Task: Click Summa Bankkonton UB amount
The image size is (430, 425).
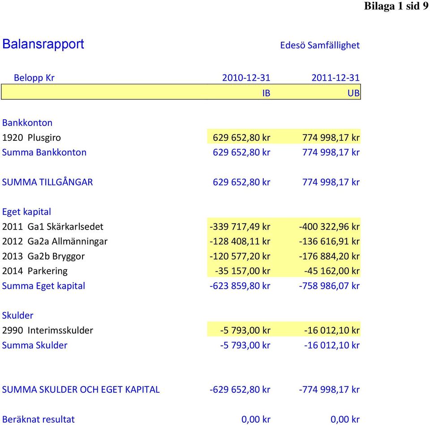Action: [331, 152]
